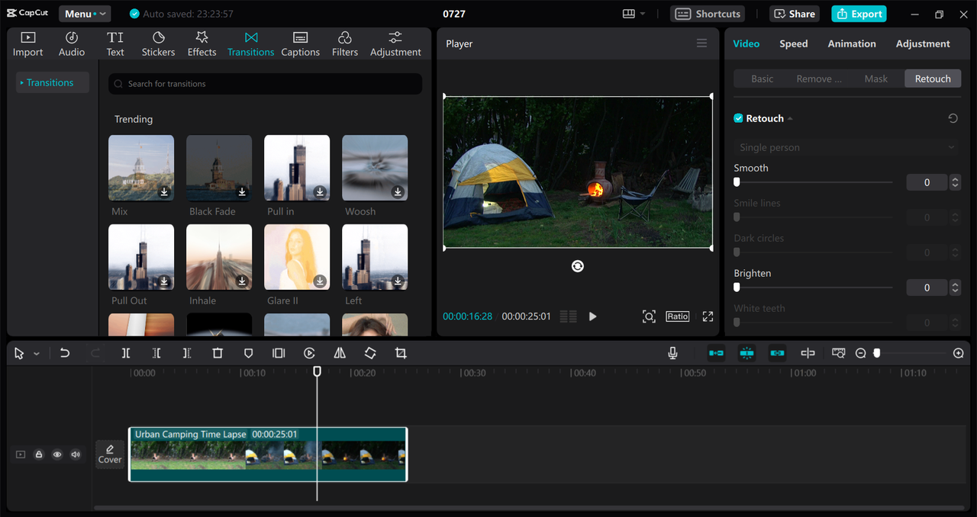Screen dimensions: 977x517
Task: Reset Retouch settings with circular arrow
Action: click(x=953, y=118)
